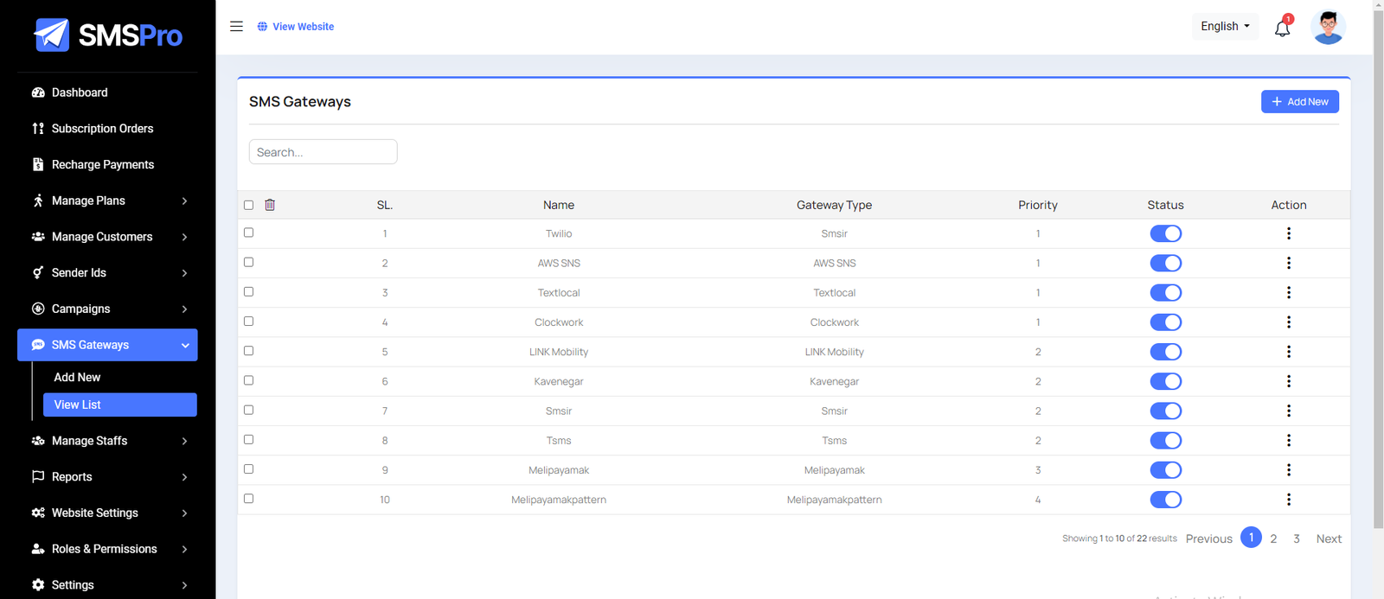
Task: Click the Campaigns icon
Action: click(38, 309)
